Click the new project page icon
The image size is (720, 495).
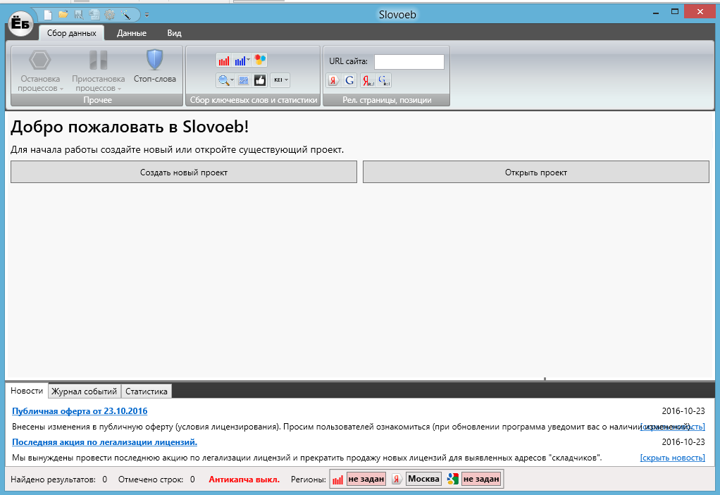point(48,15)
